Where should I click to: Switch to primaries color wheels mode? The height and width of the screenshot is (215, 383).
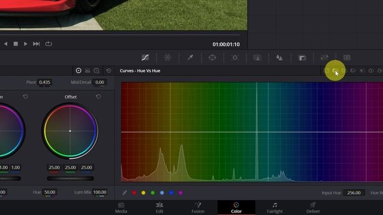pyautogui.click(x=78, y=70)
